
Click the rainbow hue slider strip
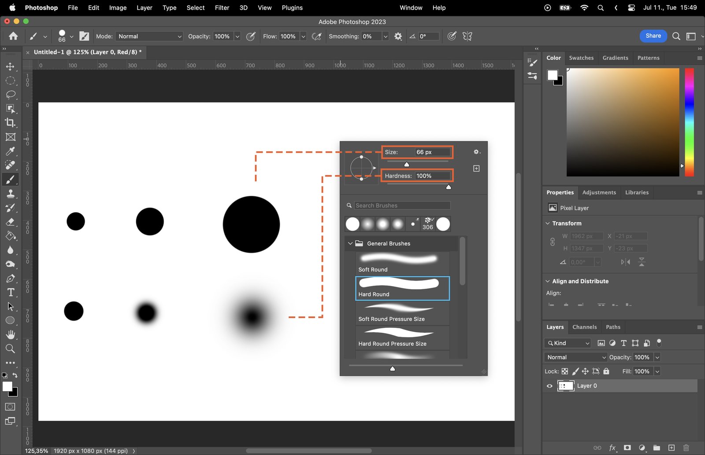[689, 122]
